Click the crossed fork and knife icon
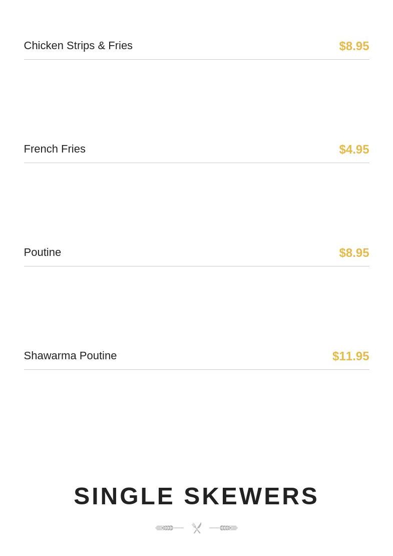This screenshot has width=393, height=556. pyautogui.click(x=197, y=528)
